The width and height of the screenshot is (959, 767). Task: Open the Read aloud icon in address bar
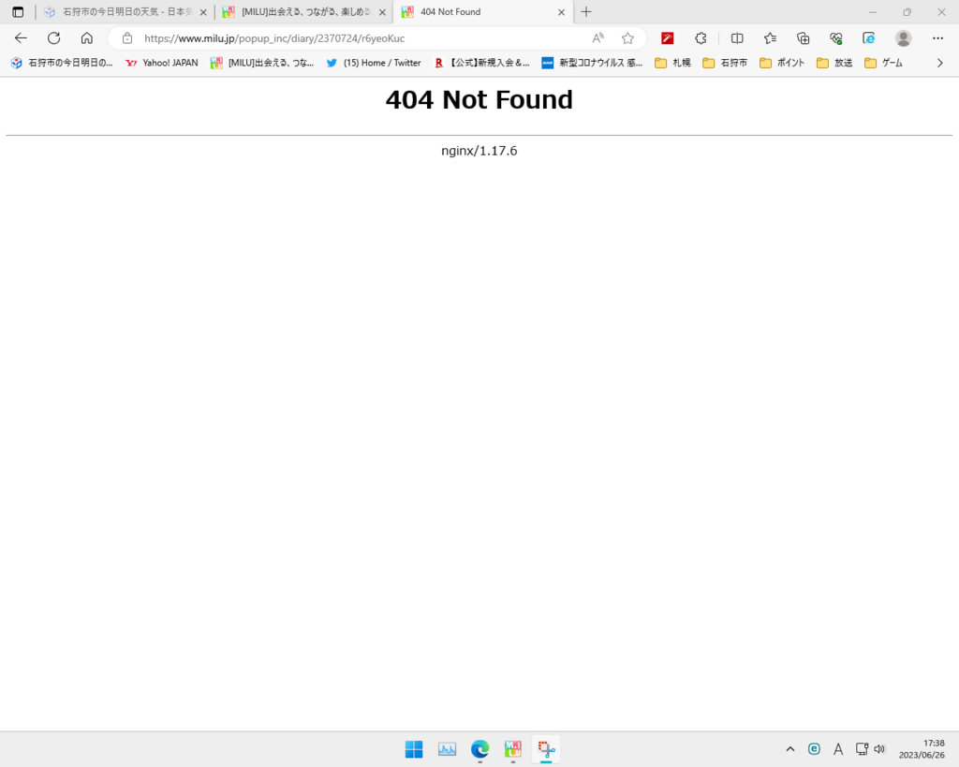coord(598,38)
